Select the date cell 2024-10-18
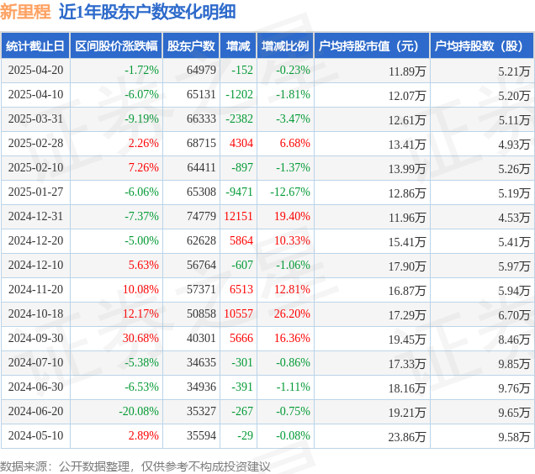The width and height of the screenshot is (535, 474). click(35, 313)
